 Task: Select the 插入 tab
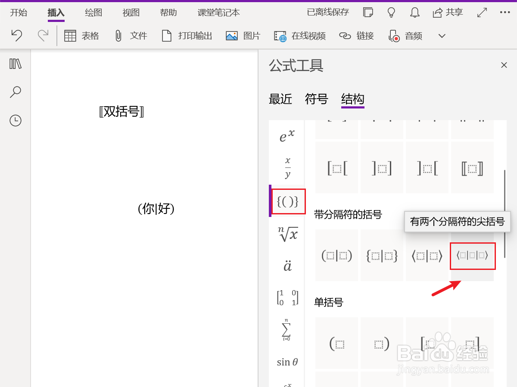coord(56,12)
